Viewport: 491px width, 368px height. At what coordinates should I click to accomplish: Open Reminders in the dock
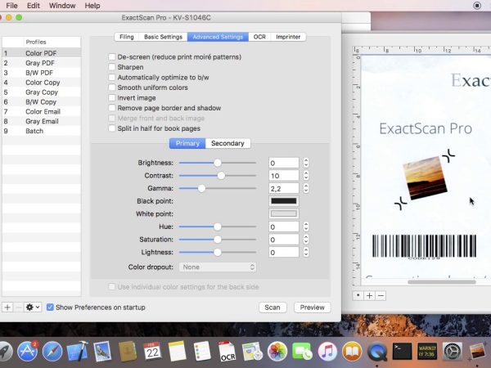tap(202, 351)
